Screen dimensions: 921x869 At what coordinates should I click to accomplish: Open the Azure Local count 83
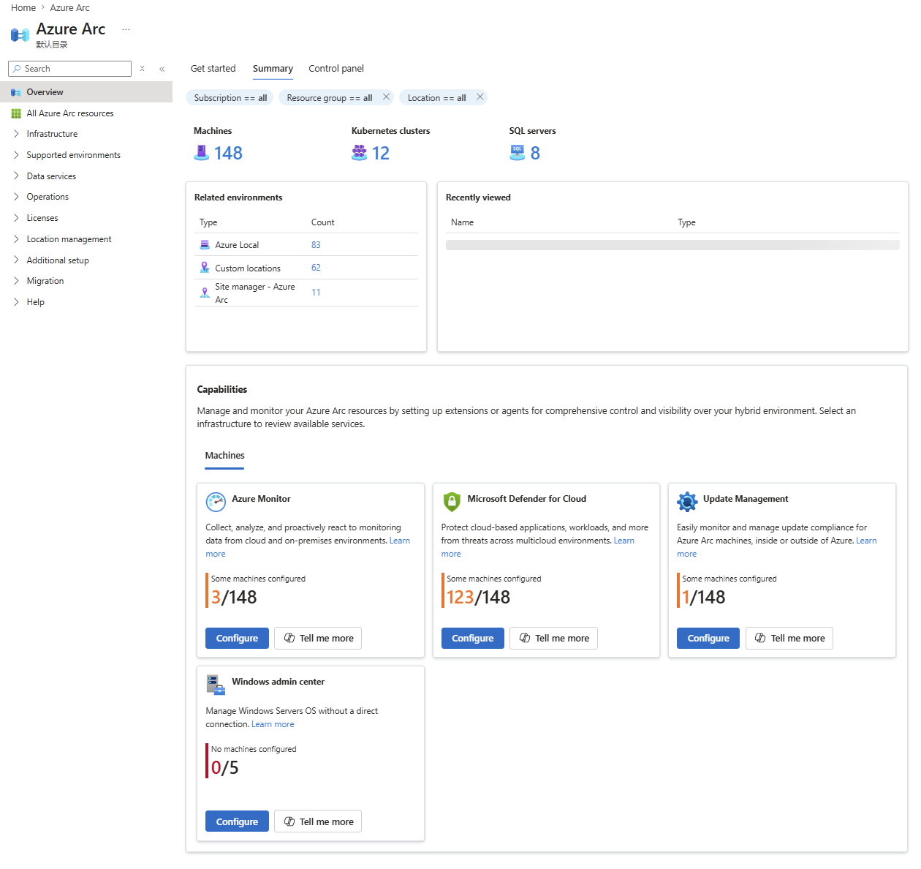point(316,245)
